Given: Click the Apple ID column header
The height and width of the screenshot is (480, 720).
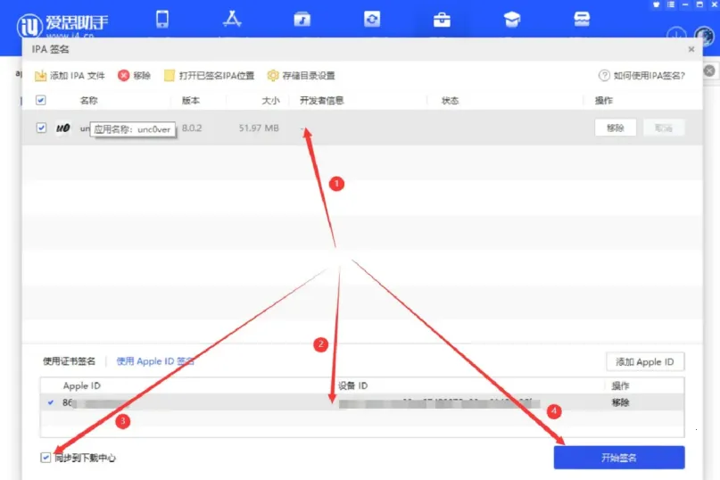Looking at the screenshot, I should [x=82, y=385].
